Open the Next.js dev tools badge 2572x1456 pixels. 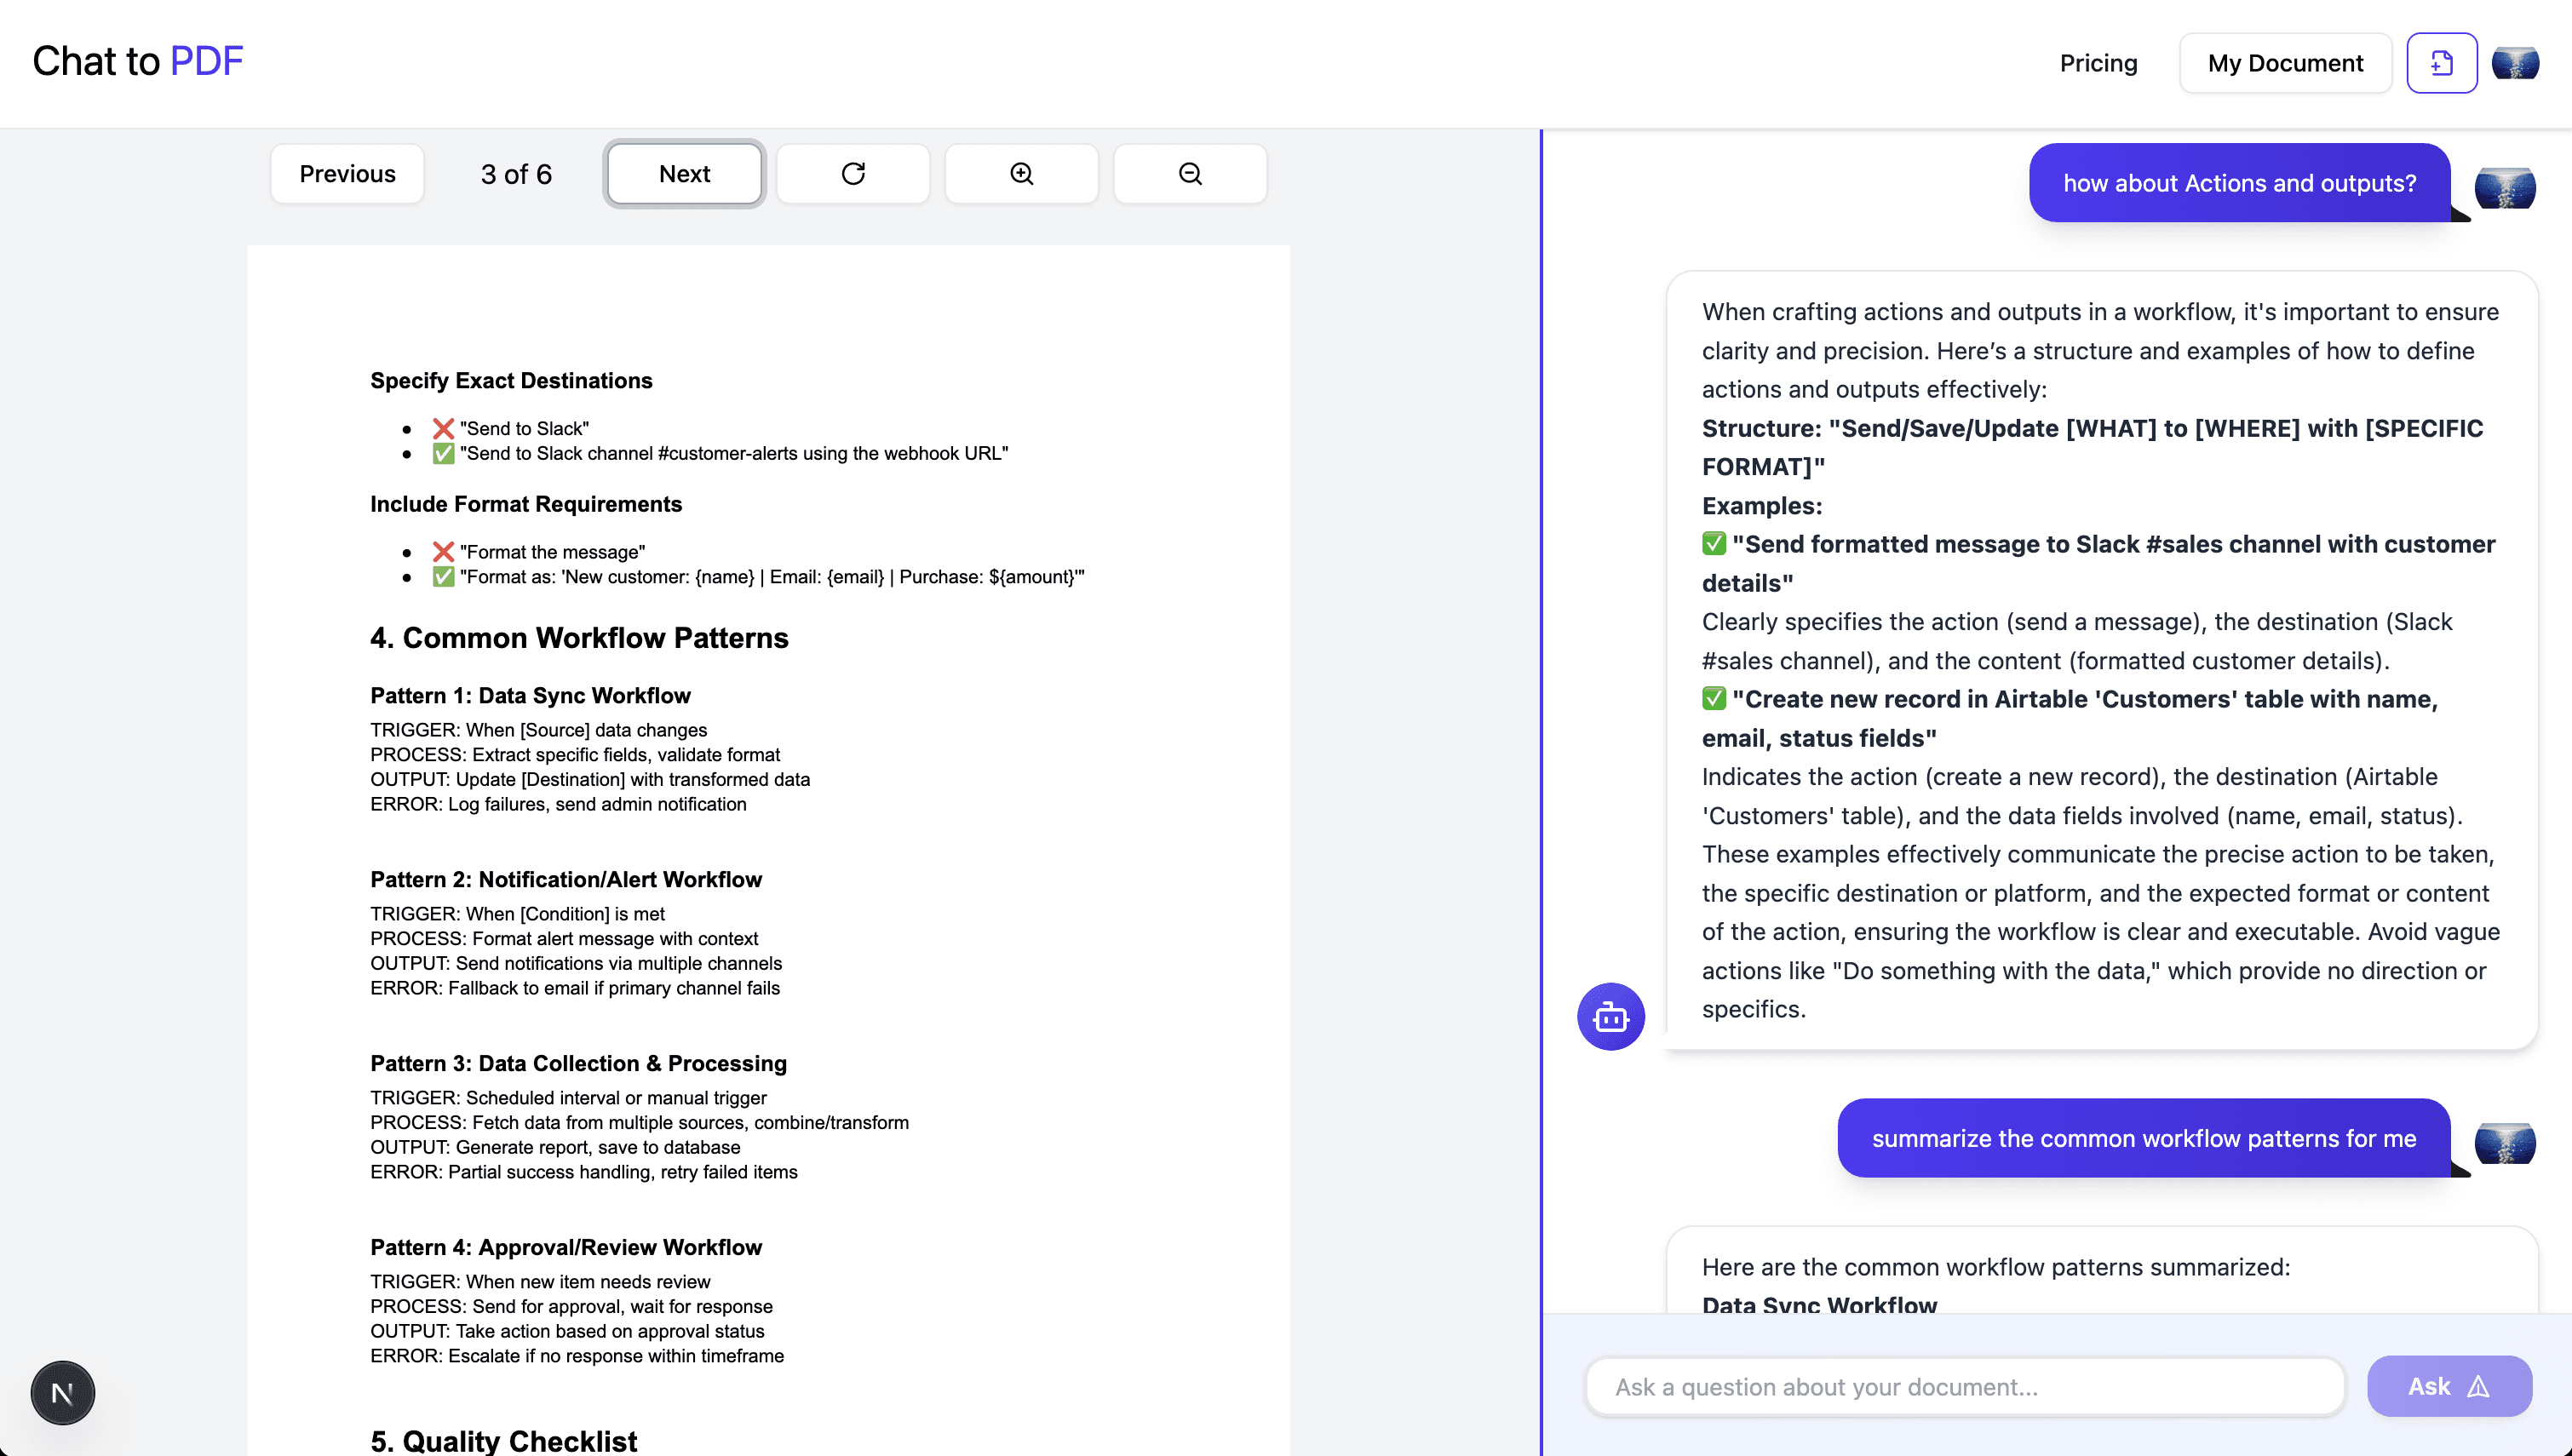(62, 1392)
